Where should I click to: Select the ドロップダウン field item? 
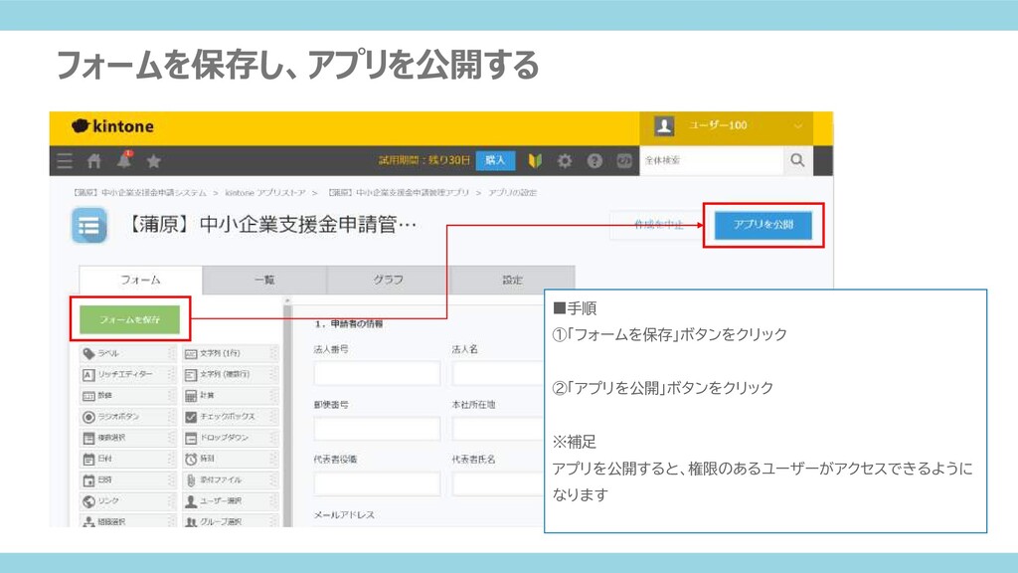pos(230,438)
